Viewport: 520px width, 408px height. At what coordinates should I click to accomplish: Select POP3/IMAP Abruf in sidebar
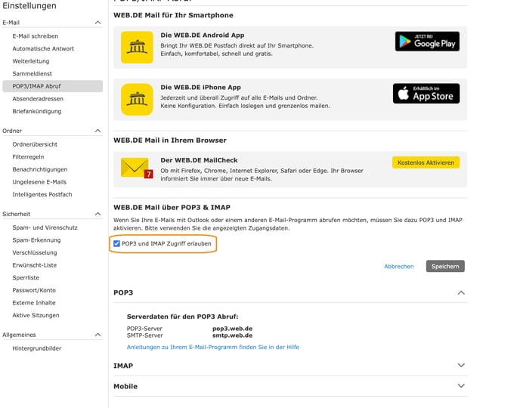click(x=52, y=86)
